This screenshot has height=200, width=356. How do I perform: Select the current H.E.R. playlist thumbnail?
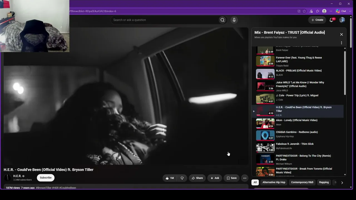pyautogui.click(x=265, y=111)
